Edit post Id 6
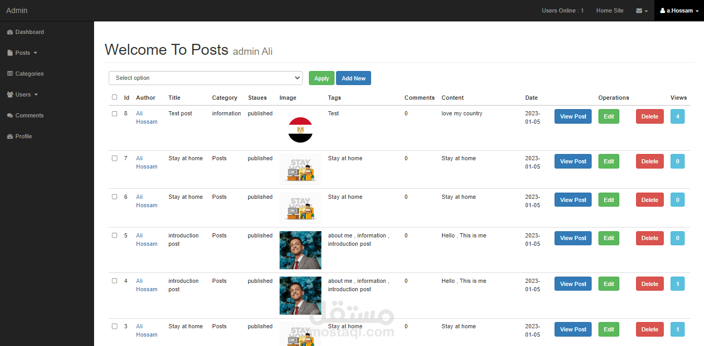The image size is (704, 346). [x=609, y=200]
